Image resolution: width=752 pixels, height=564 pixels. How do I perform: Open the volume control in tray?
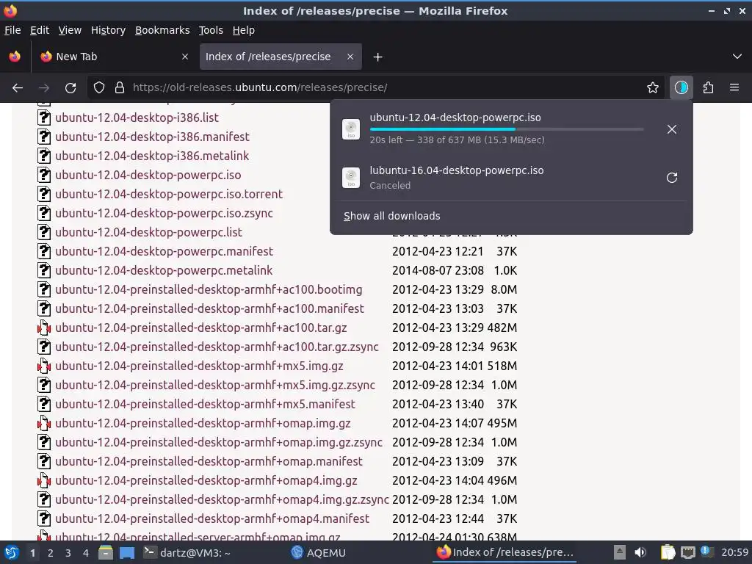tap(640, 552)
